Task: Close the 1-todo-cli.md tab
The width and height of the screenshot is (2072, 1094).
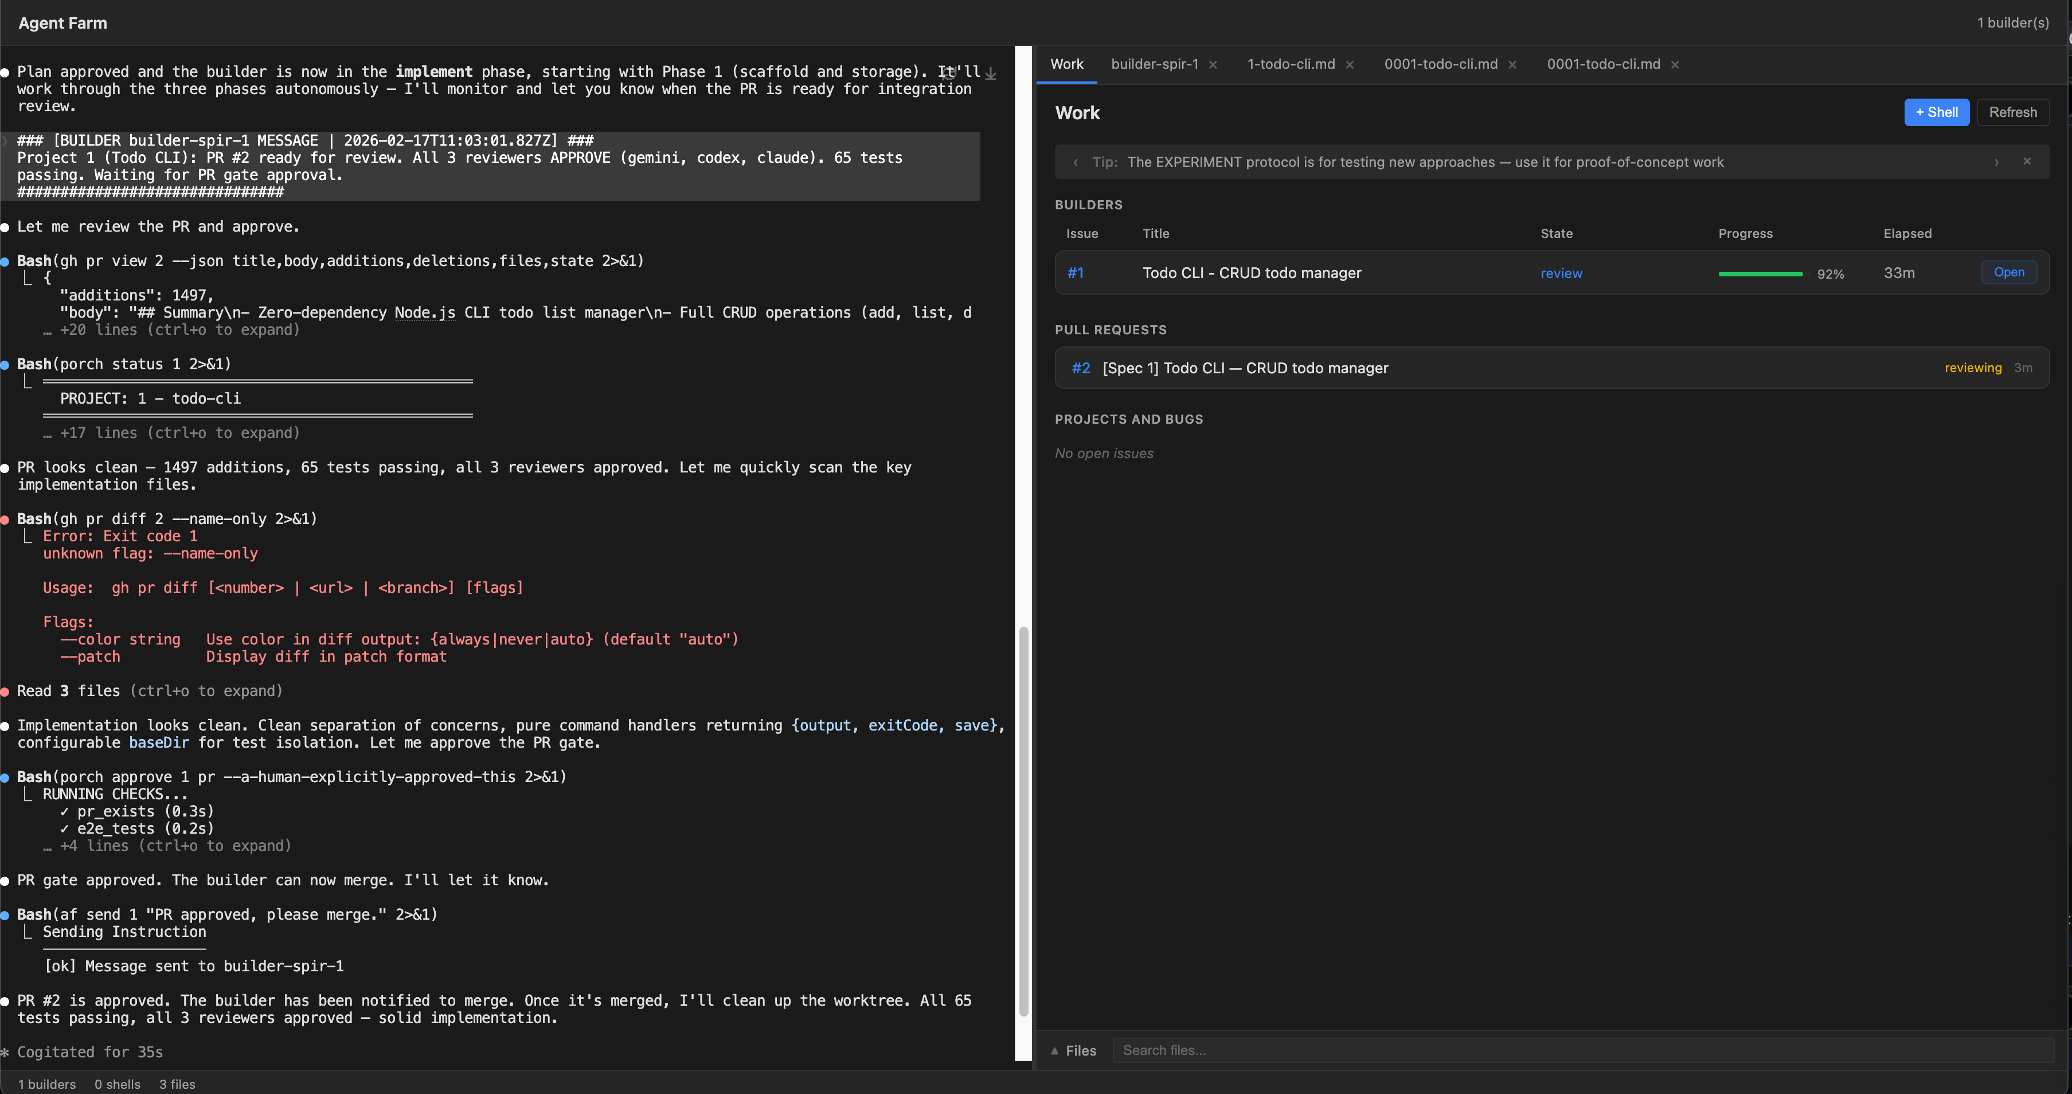Action: coord(1350,65)
